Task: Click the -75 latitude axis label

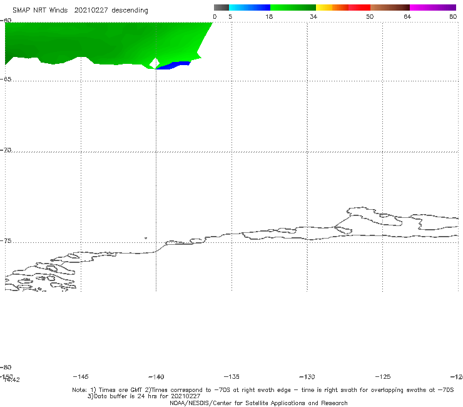Action: coord(6,241)
